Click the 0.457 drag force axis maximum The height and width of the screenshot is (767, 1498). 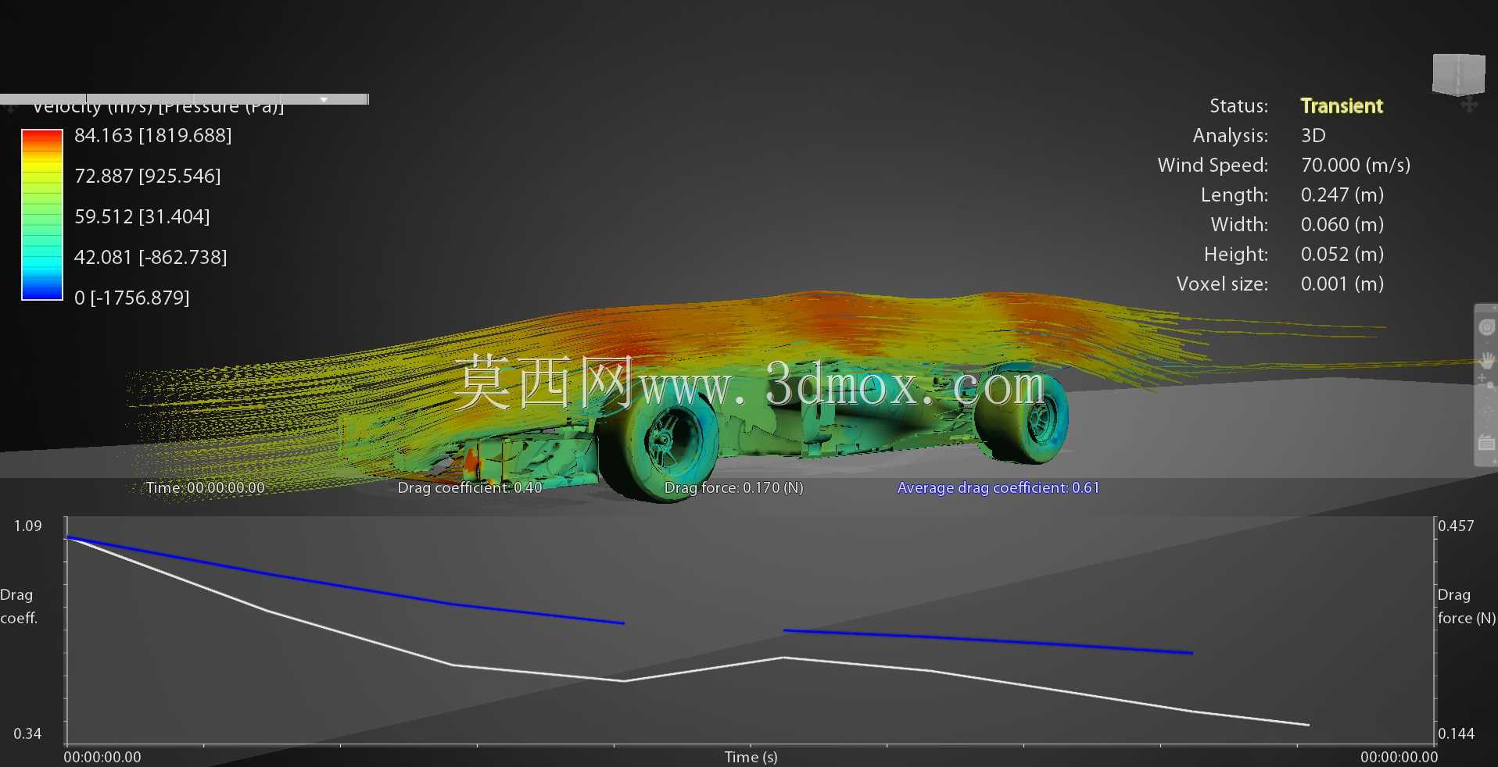1456,526
